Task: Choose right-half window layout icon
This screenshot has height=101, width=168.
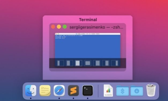Action: click(x=106, y=63)
